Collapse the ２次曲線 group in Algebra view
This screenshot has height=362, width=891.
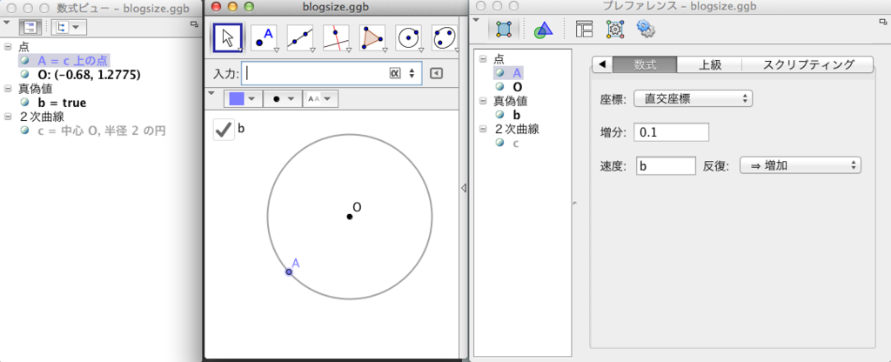7,117
